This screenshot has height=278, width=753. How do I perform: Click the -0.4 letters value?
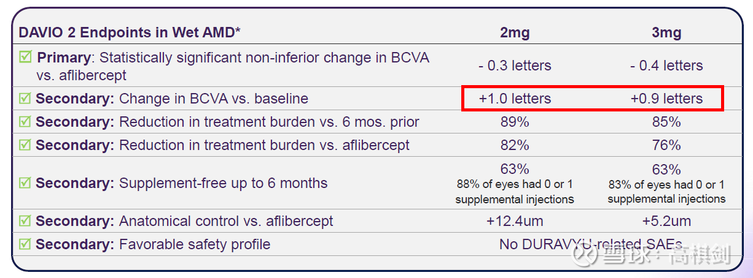[x=666, y=66]
